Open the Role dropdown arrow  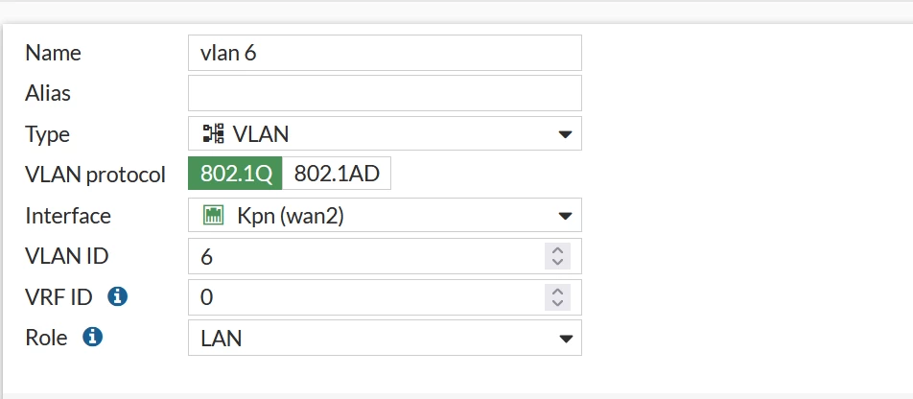coord(565,339)
